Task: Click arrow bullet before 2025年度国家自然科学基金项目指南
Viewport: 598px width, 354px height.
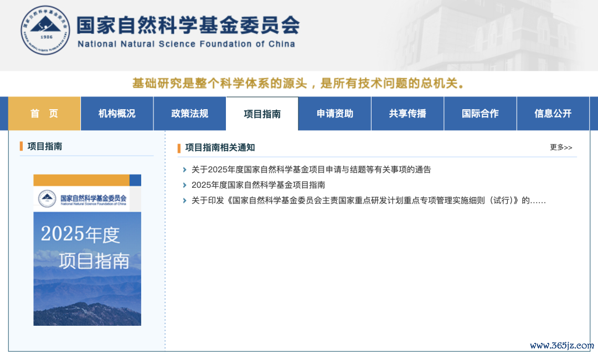Action: pyautogui.click(x=184, y=185)
